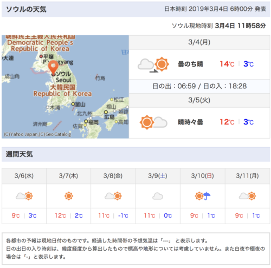Click the 週間天気 section heading
The image size is (271, 268).
(x=19, y=154)
